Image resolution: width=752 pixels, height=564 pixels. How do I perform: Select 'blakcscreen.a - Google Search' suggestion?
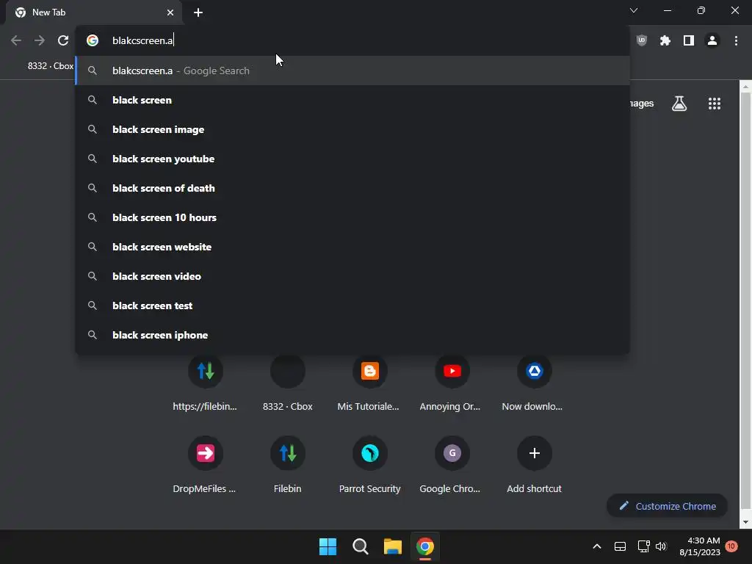coord(352,70)
